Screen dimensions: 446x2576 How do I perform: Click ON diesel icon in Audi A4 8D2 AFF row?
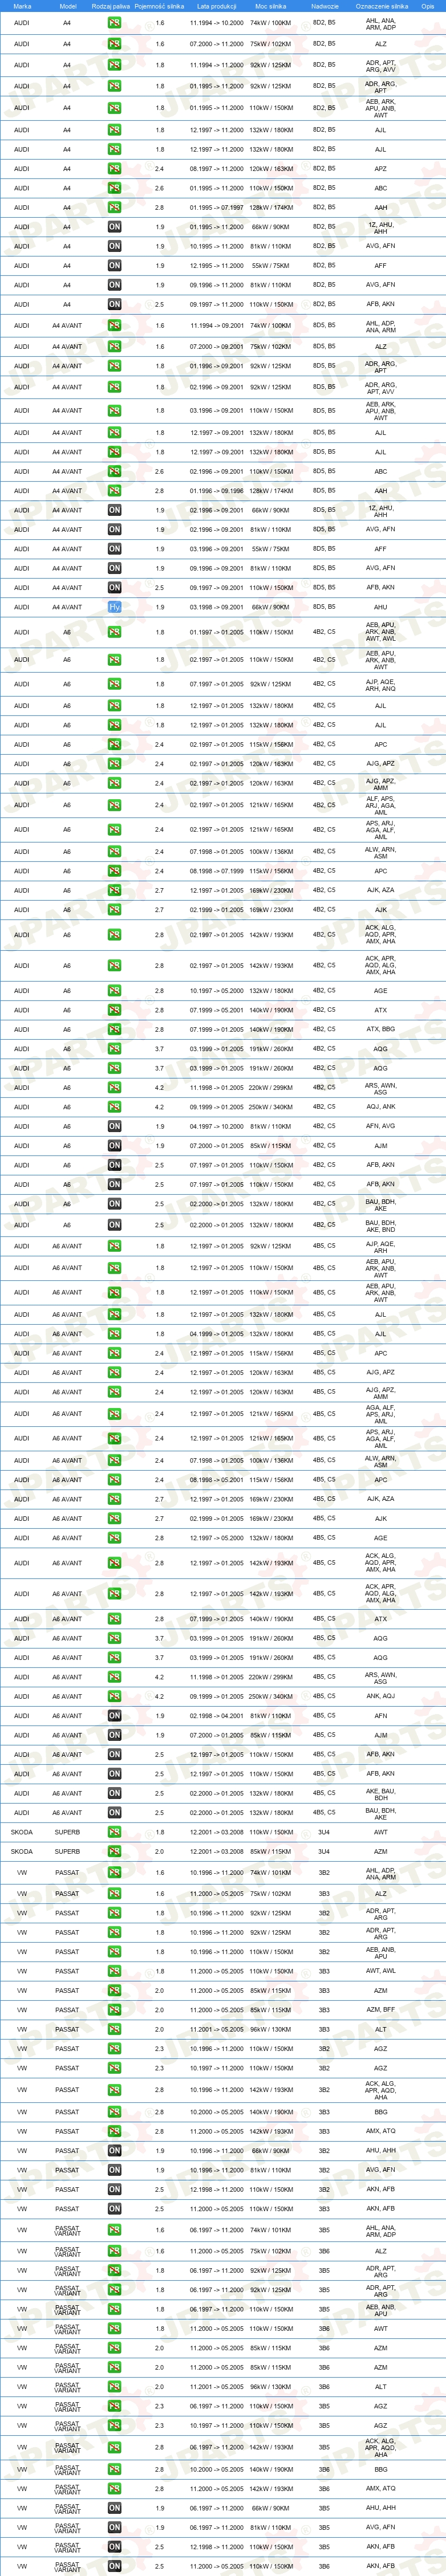pyautogui.click(x=114, y=266)
